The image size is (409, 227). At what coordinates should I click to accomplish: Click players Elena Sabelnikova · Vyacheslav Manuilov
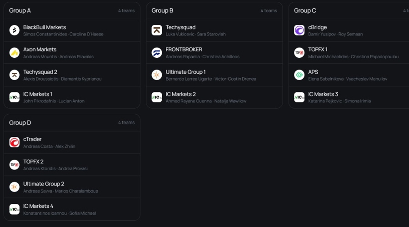(348, 79)
